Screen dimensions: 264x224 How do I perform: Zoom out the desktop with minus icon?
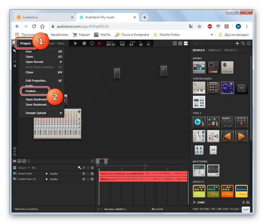15,154
